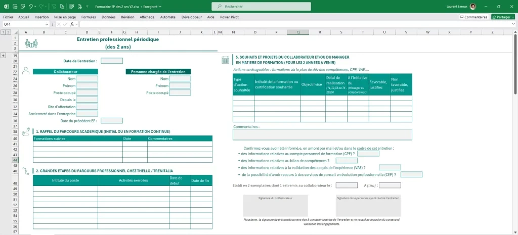Viewport: 518px width, 235px height.
Task: Click the form sheet icon in quick access toolbar
Action: 72,6
